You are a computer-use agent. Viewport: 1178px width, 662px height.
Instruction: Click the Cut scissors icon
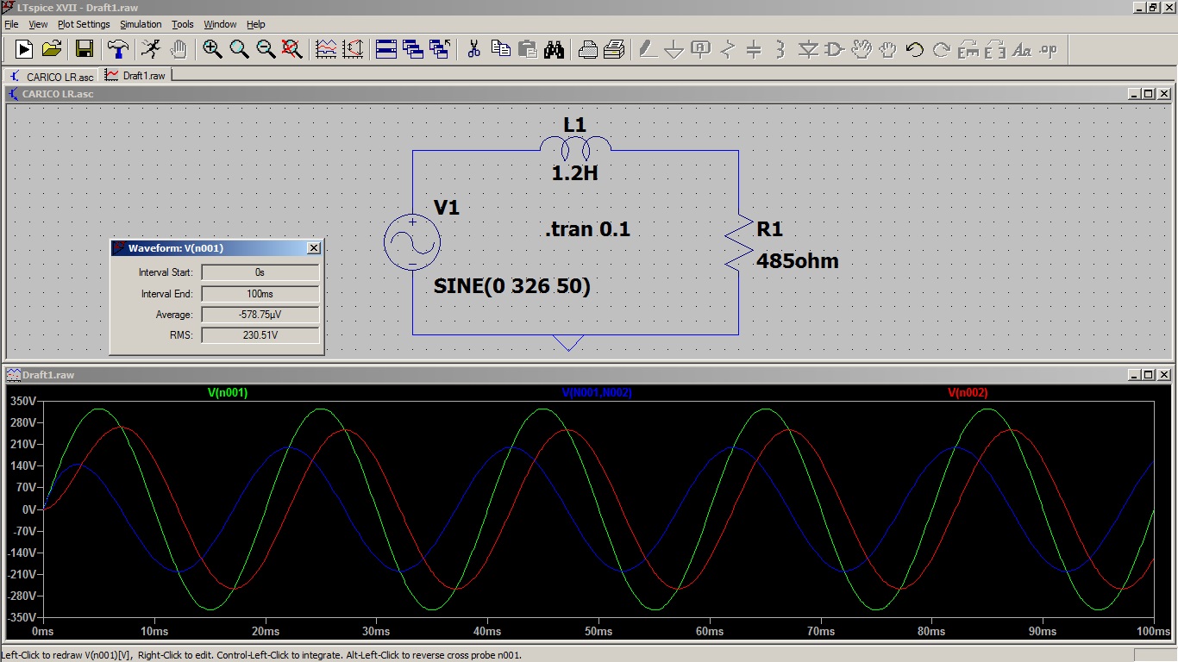pos(473,49)
